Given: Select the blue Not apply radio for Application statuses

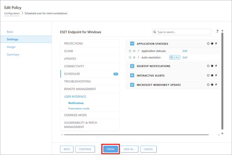Looking at the screenshot, I should coord(130,51).
